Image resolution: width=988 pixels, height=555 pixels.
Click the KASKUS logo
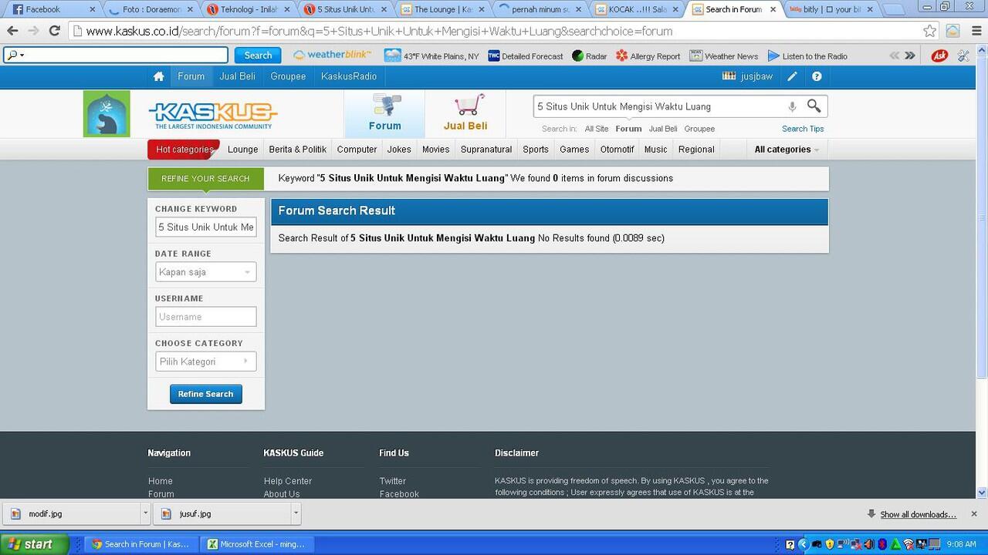coord(213,116)
